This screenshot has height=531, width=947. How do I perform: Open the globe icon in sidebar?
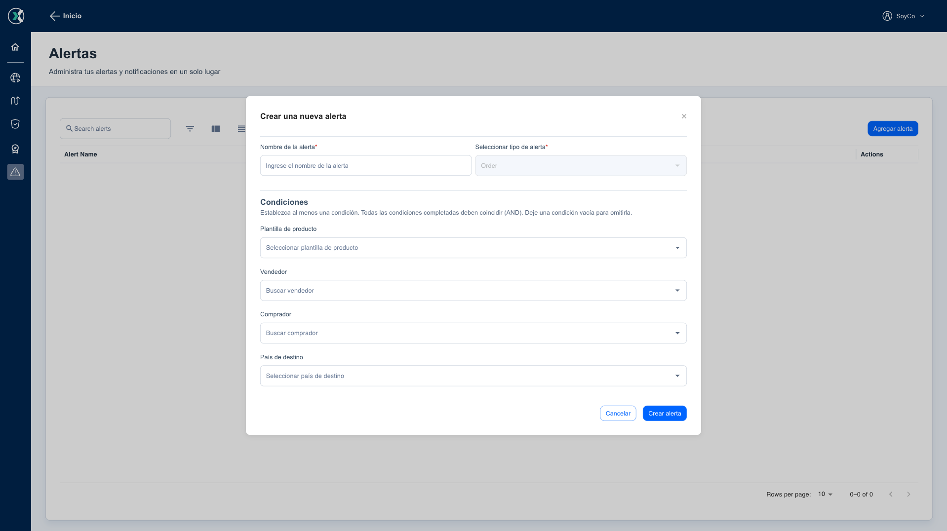pyautogui.click(x=15, y=78)
